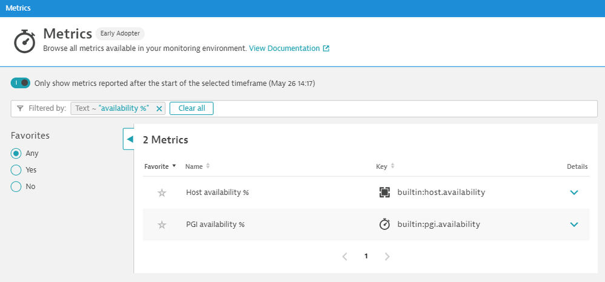
Task: Favorite the Host availability % metric star
Action: tap(162, 193)
